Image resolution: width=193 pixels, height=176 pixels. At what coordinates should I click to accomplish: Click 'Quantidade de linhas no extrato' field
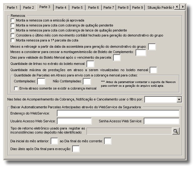point(90,64)
